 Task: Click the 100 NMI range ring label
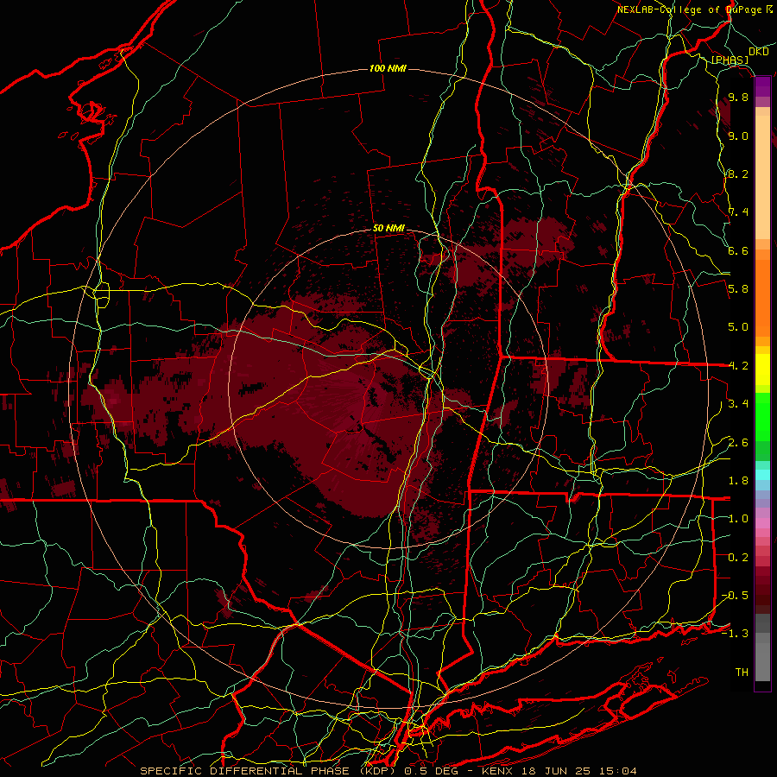tap(388, 68)
